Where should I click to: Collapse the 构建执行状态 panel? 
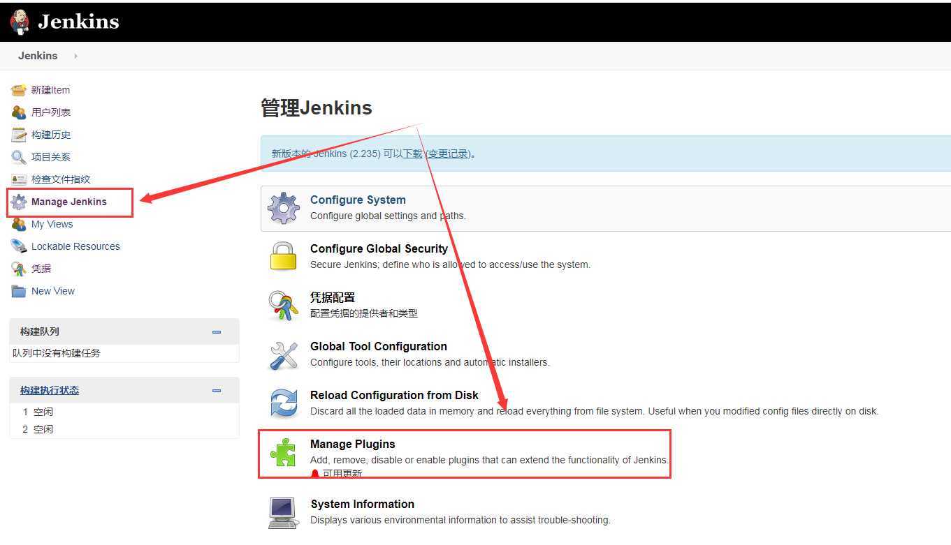pos(217,391)
